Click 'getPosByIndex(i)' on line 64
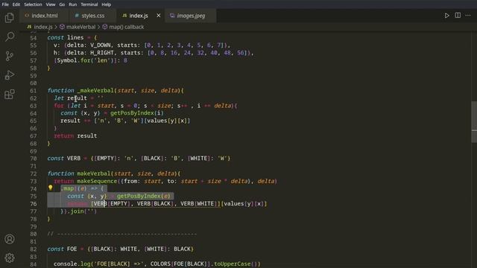Screen dimensions: 477x268 click(137, 113)
